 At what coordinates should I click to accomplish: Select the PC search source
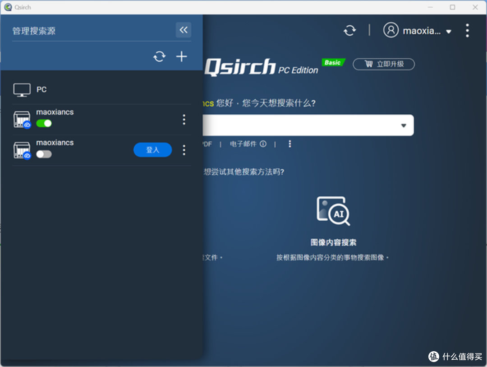coord(101,89)
